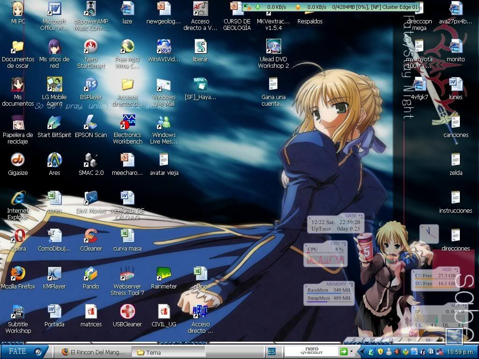Click the yellow security shield tray icon
Viewport: 479px width, 359px height.
(380, 352)
